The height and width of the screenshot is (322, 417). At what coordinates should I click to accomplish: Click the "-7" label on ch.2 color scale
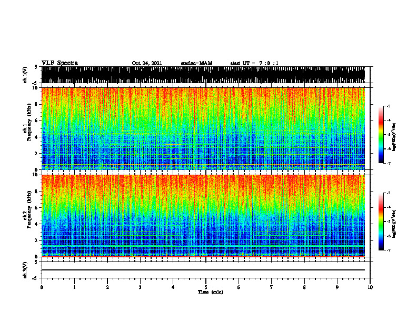389,250
